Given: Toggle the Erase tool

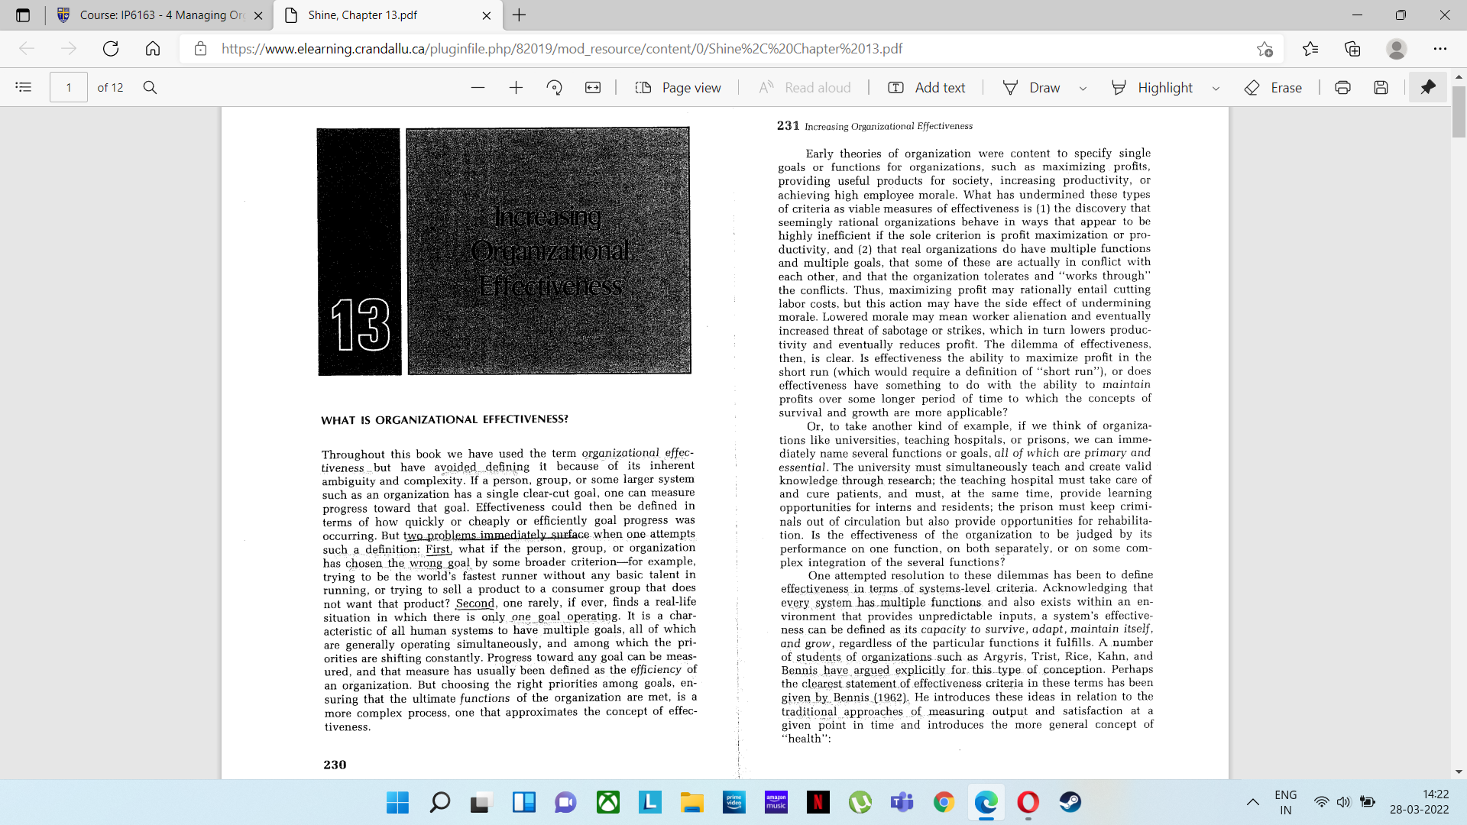Looking at the screenshot, I should [x=1274, y=87].
